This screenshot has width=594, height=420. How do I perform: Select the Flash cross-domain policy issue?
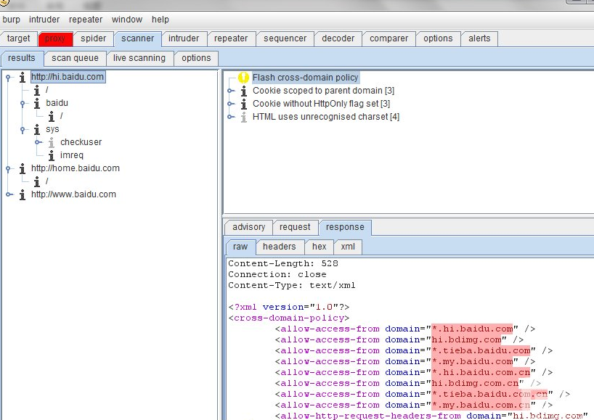(x=305, y=78)
